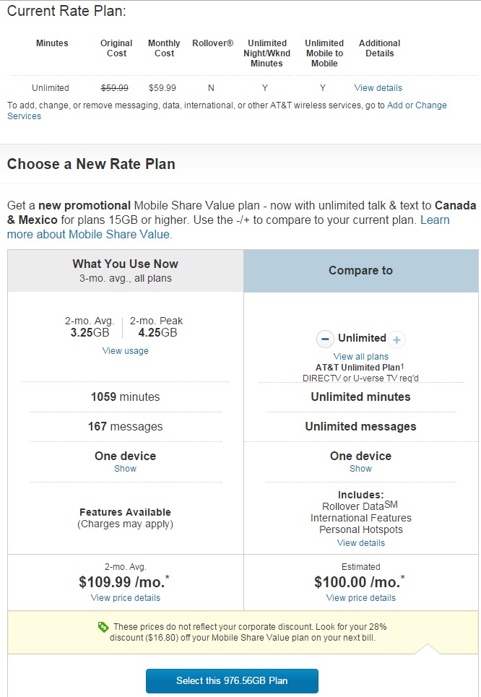Open Add or Change Services link
The height and width of the screenshot is (697, 481).
coord(227,111)
